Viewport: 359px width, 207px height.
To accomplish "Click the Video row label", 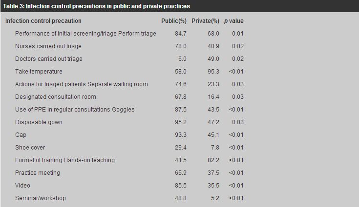I will [22, 185].
